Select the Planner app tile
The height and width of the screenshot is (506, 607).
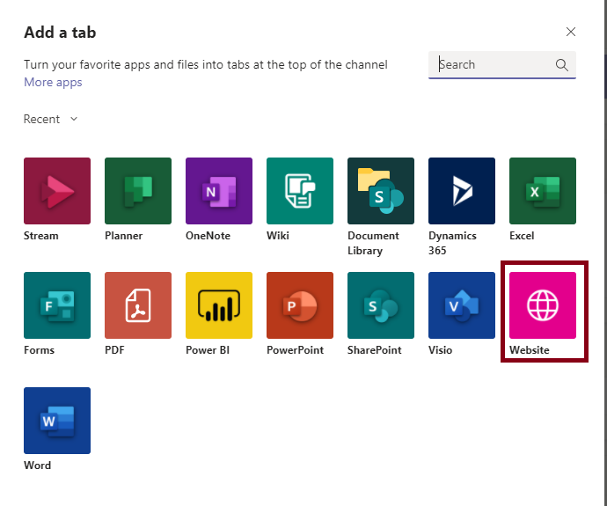pos(138,191)
